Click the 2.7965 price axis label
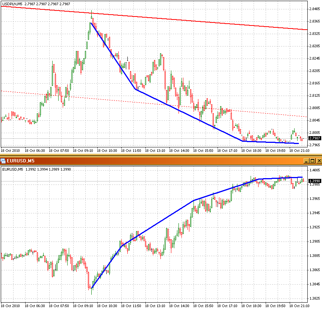Screen dimensions: 322x309 [x=314, y=145]
